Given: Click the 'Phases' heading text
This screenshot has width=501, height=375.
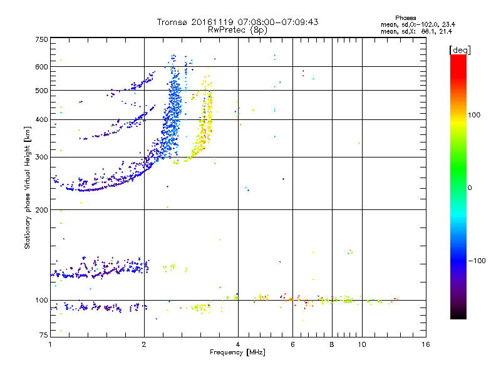Looking at the screenshot, I should [405, 18].
